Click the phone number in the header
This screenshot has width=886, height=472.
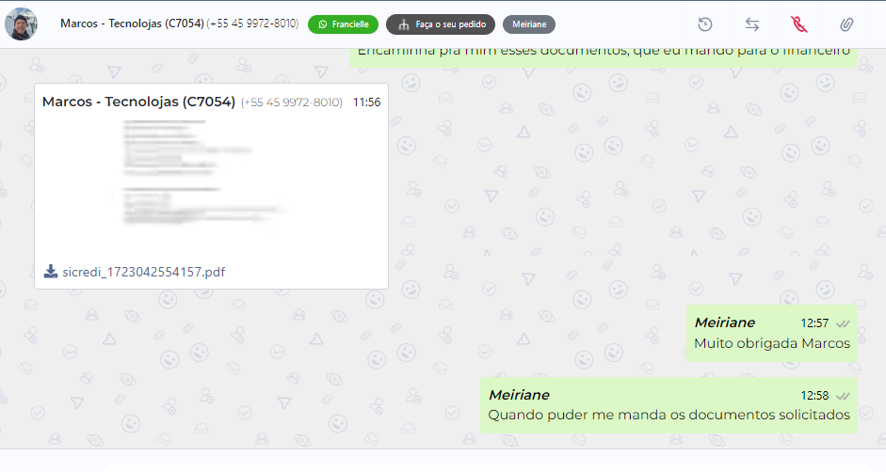coord(252,24)
